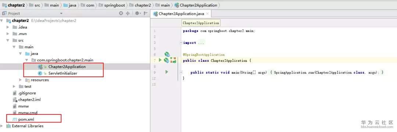The width and height of the screenshot is (397, 132).
Task: Select the .idea folder in project tree
Action: point(22,27)
